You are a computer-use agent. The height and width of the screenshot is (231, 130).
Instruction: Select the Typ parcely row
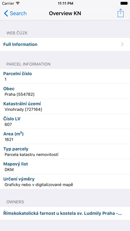click(65, 152)
